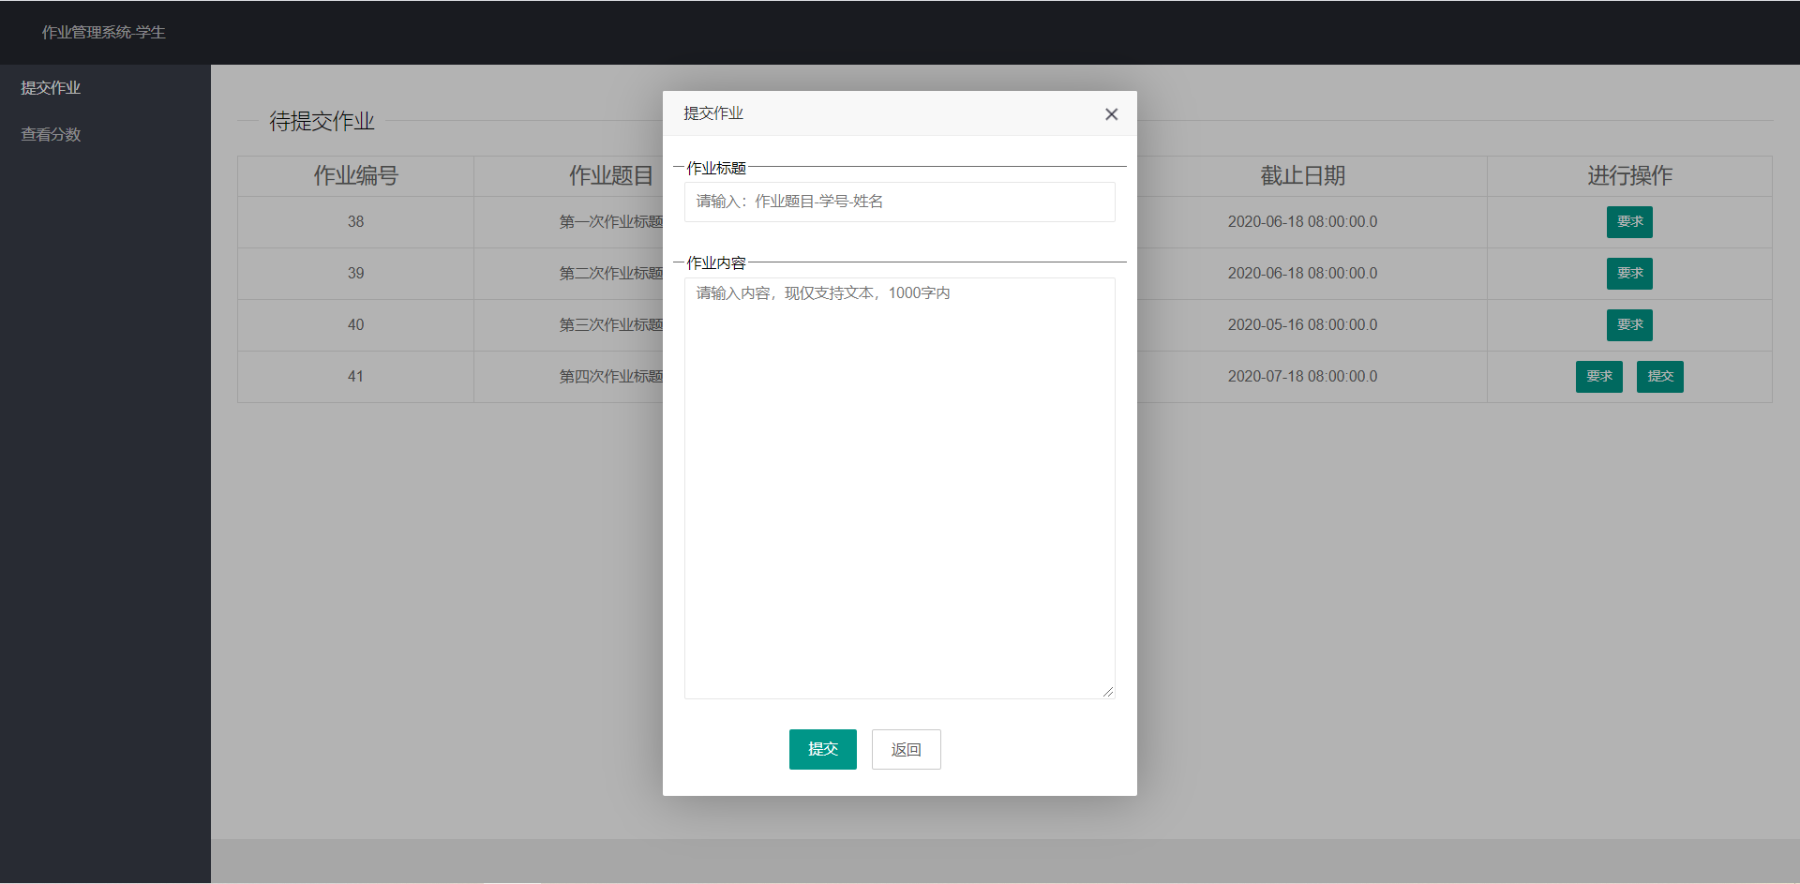Click the 返回 button in the dialog
The image size is (1800, 884).
click(907, 749)
